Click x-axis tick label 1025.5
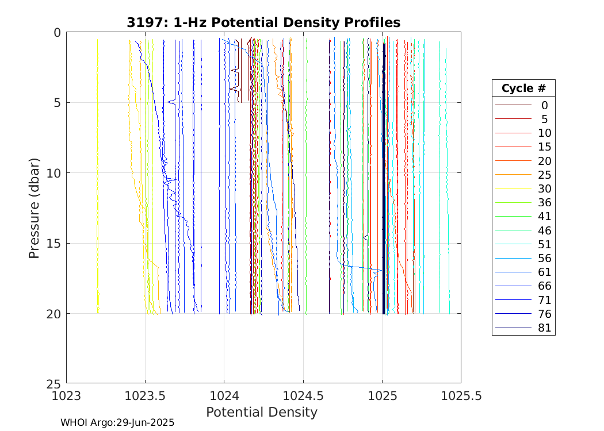 [461, 395]
